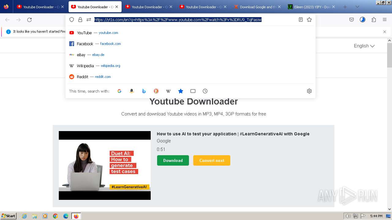List all tabs dropdown arrow
This screenshot has width=392, height=220.
coord(357,7)
